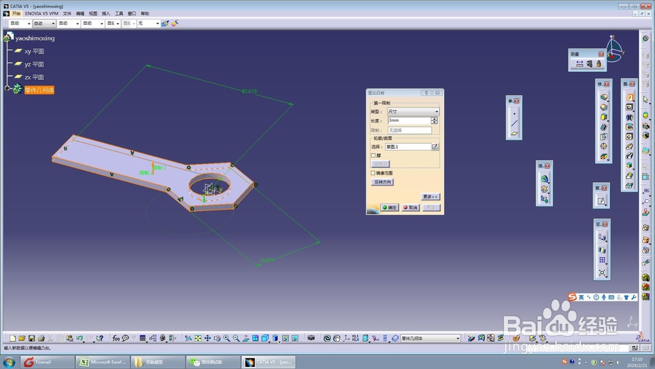The height and width of the screenshot is (369, 655).
Task: Click the Design table icon
Action: pos(143,338)
